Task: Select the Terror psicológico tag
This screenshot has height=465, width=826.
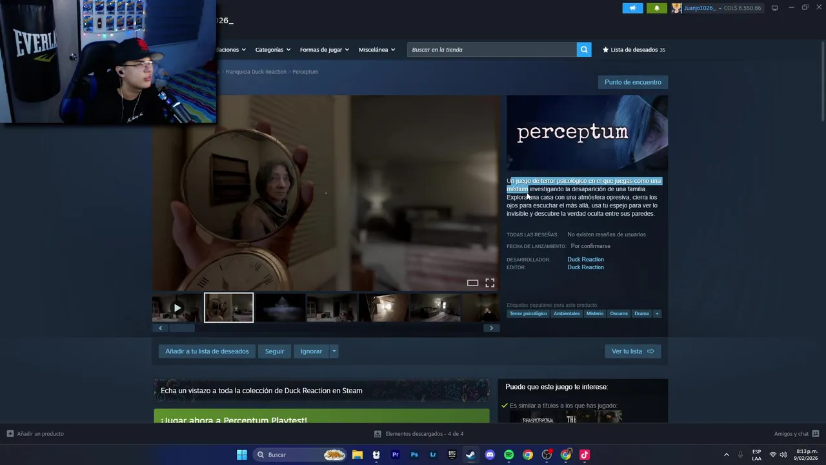Action: point(528,313)
